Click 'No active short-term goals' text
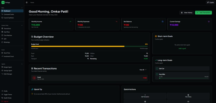216x103 pixels. 182,45
